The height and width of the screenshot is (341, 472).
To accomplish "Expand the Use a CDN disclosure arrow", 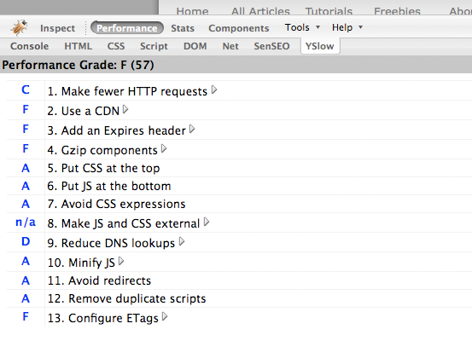I will pyautogui.click(x=125, y=109).
